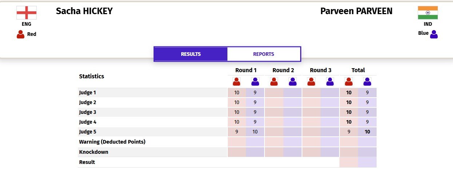Click the India flag icon

tap(428, 13)
